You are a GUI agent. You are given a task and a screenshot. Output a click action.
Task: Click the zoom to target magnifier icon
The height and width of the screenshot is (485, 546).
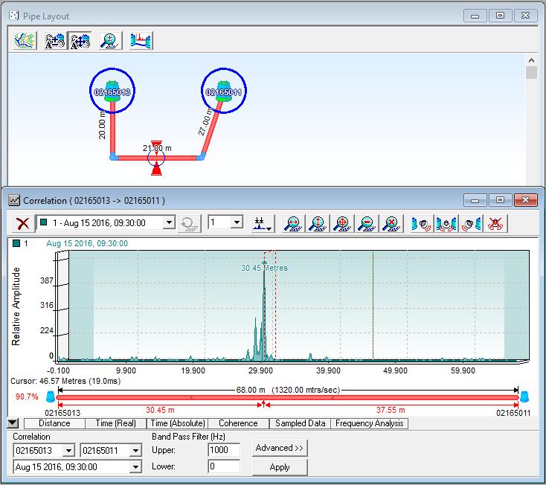[342, 223]
